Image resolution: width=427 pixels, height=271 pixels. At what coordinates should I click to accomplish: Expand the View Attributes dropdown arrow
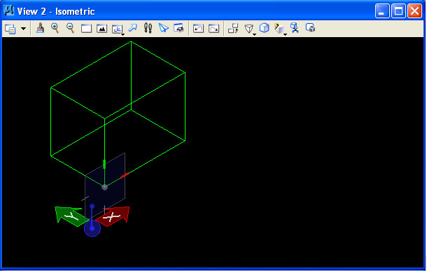click(x=24, y=29)
